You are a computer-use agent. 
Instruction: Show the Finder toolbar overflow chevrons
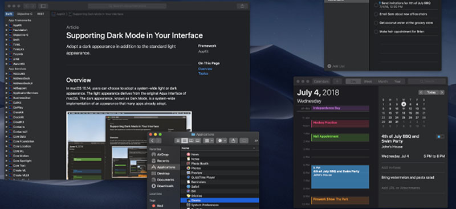tap(256, 141)
